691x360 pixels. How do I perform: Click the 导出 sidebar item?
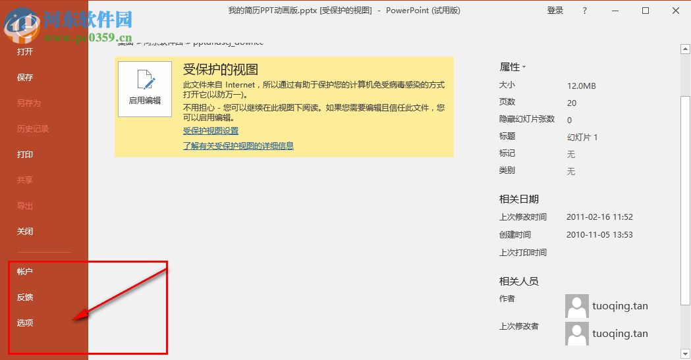pos(25,205)
